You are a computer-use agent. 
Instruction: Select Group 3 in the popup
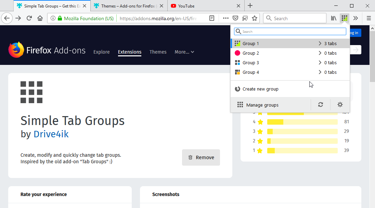coord(251,63)
